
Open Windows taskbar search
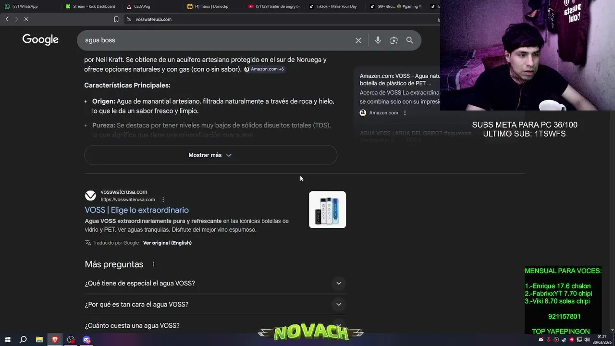(x=23, y=340)
